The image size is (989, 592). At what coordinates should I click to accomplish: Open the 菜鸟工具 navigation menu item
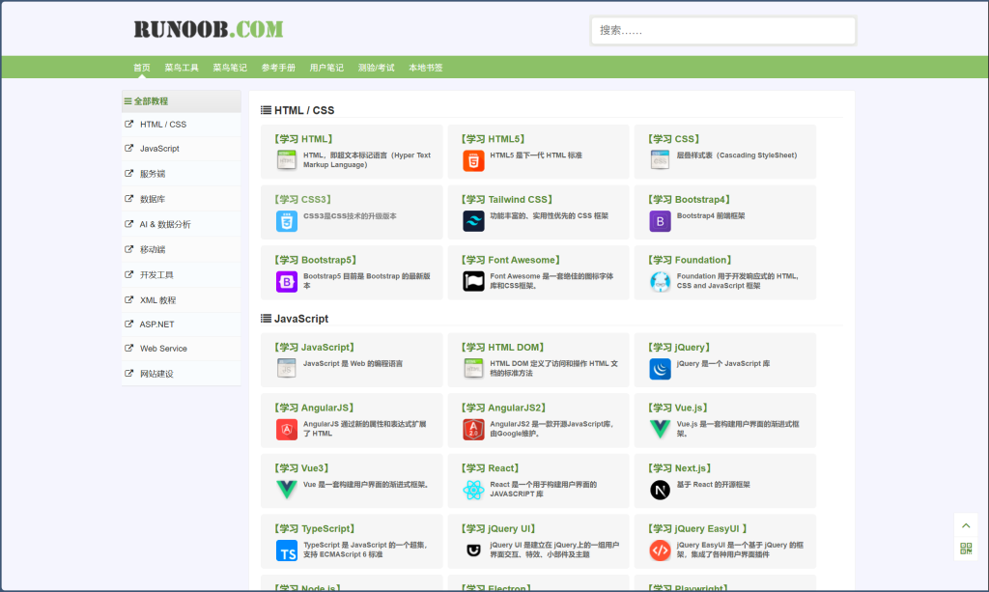coord(182,68)
